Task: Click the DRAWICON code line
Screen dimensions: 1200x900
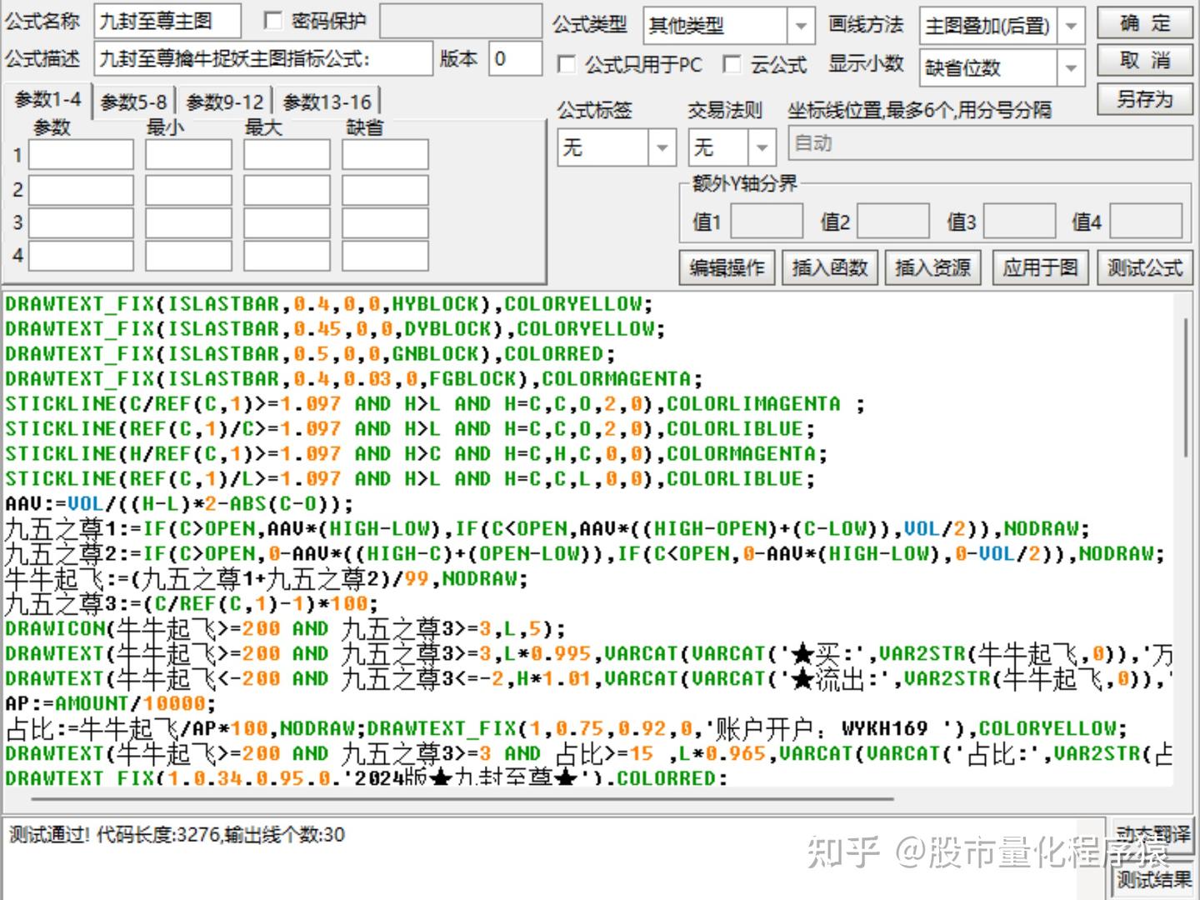Action: coord(285,628)
